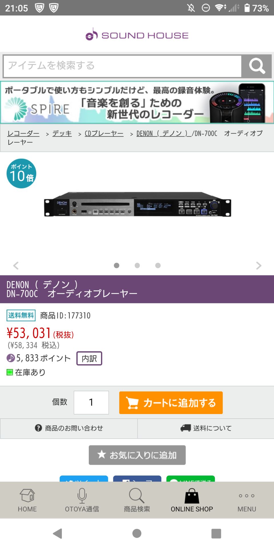Image resolution: width=274 pixels, height=549 pixels.
Task: Select the ONLINE SHOP bag icon
Action: (192, 496)
